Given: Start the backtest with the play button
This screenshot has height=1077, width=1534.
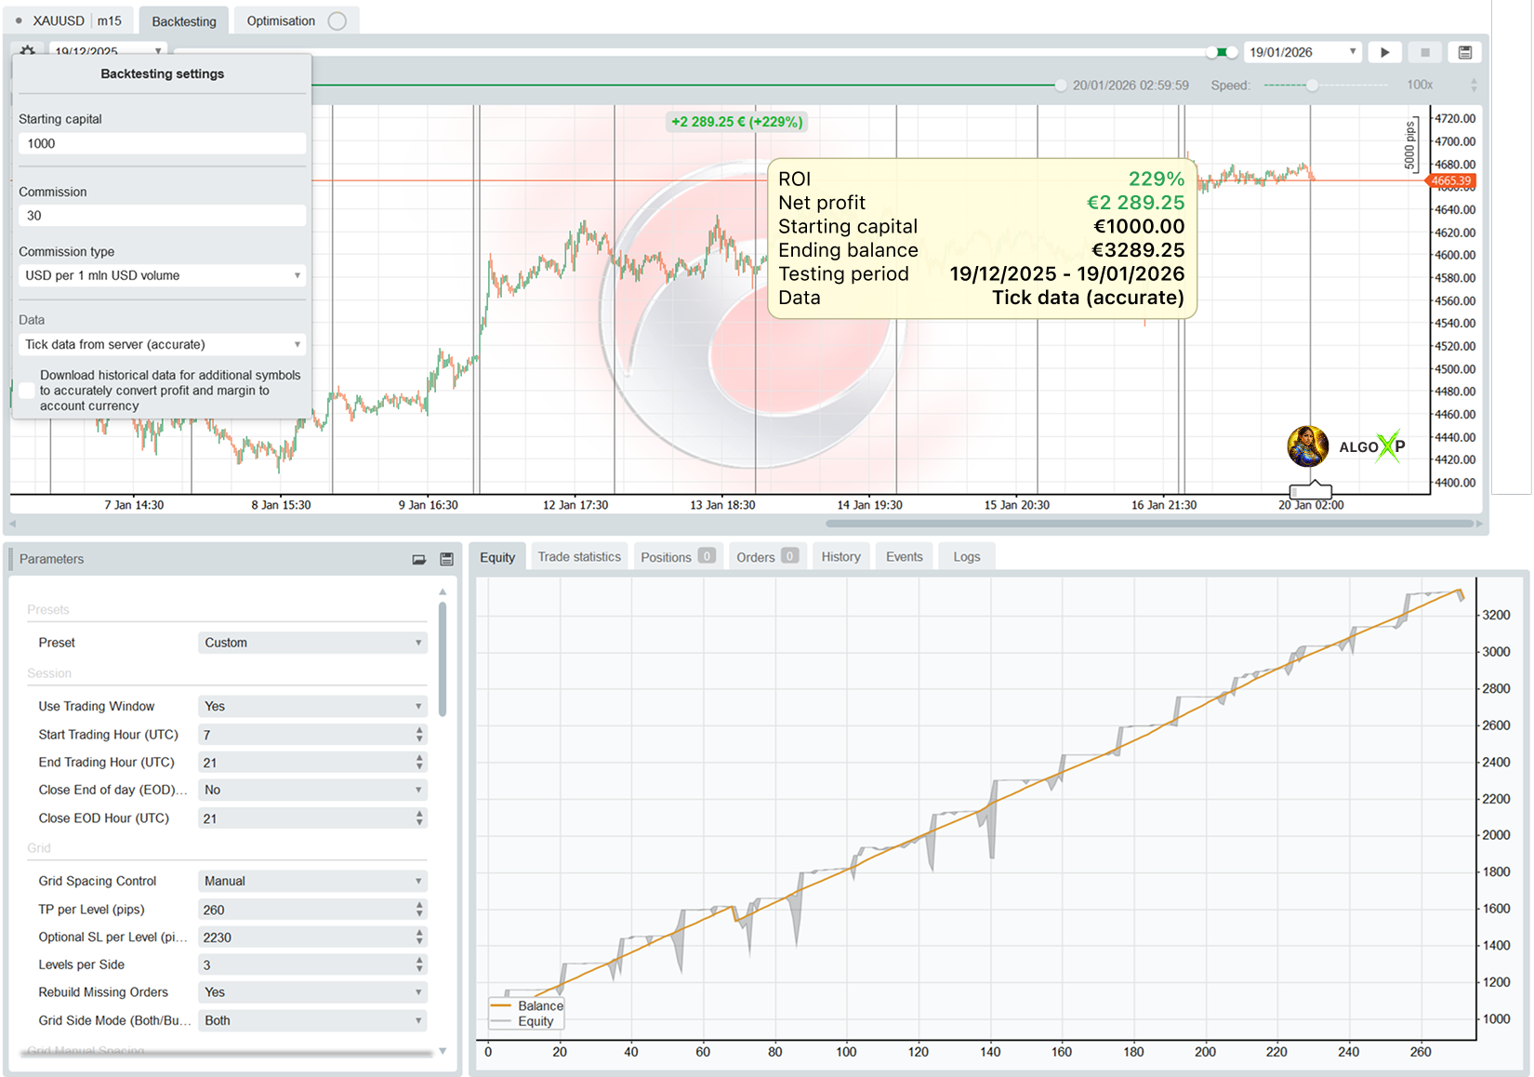Looking at the screenshot, I should pyautogui.click(x=1384, y=52).
